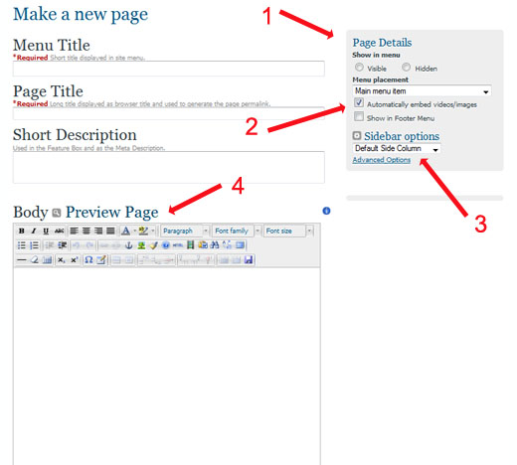
Task: Insert an ordered numbered list
Action: click(x=34, y=245)
